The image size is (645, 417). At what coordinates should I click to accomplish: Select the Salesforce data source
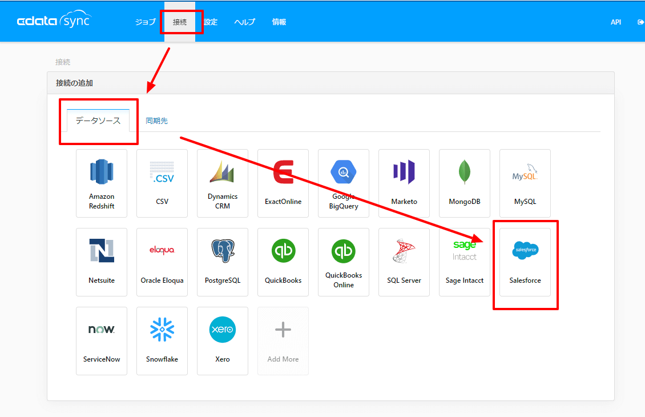525,262
